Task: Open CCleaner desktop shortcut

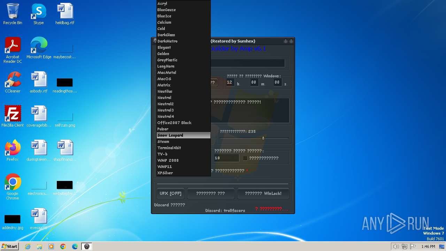Action: pyautogui.click(x=13, y=82)
